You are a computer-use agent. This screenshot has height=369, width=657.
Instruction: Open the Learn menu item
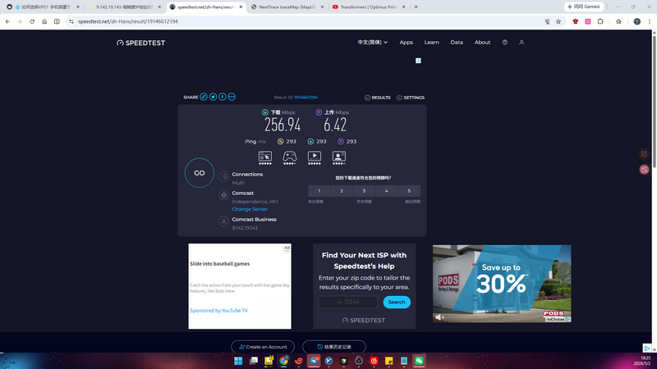(x=432, y=43)
